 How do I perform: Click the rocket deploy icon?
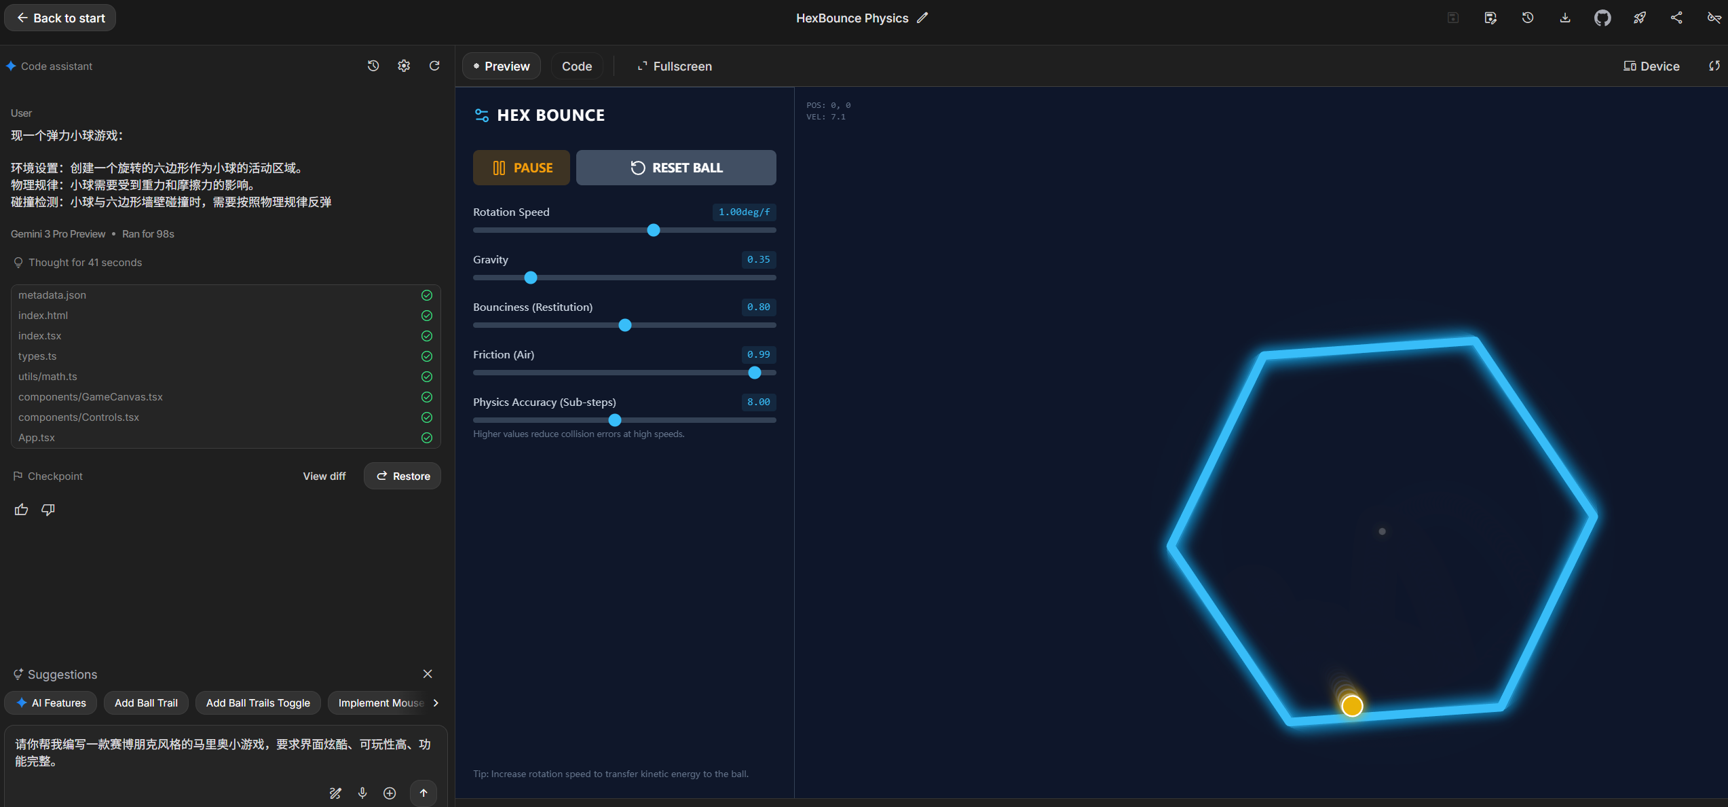(x=1640, y=18)
